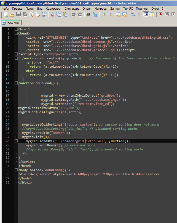Click line number 24 in margin

[7, 124]
